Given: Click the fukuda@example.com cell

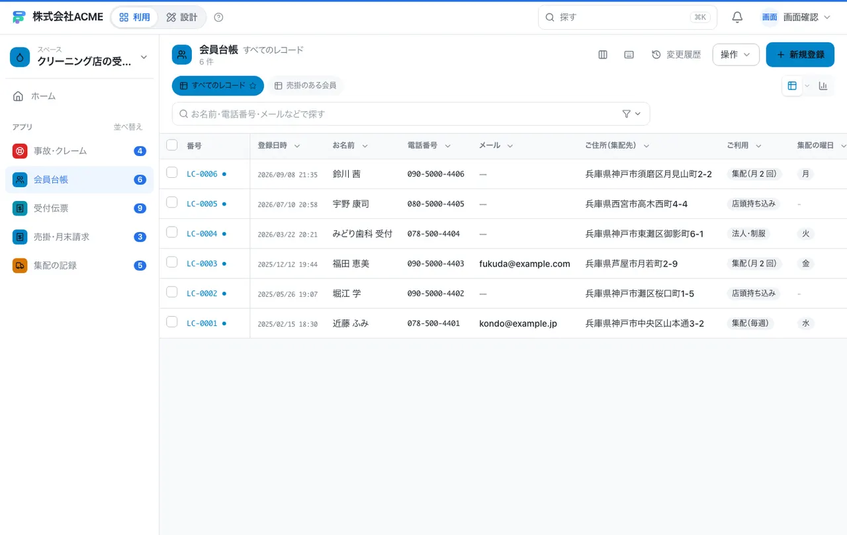Looking at the screenshot, I should [x=525, y=264].
